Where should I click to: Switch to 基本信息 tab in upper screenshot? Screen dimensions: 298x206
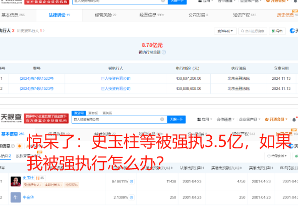pyautogui.click(x=13, y=15)
